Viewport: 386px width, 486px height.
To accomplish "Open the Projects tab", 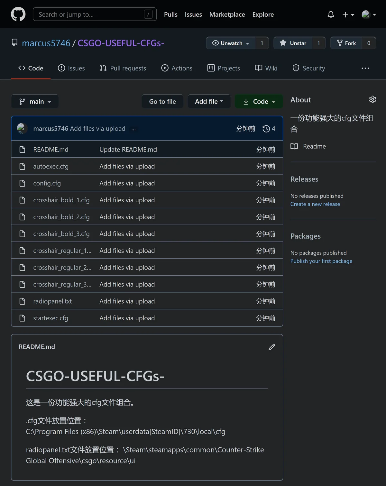I will [x=224, y=68].
